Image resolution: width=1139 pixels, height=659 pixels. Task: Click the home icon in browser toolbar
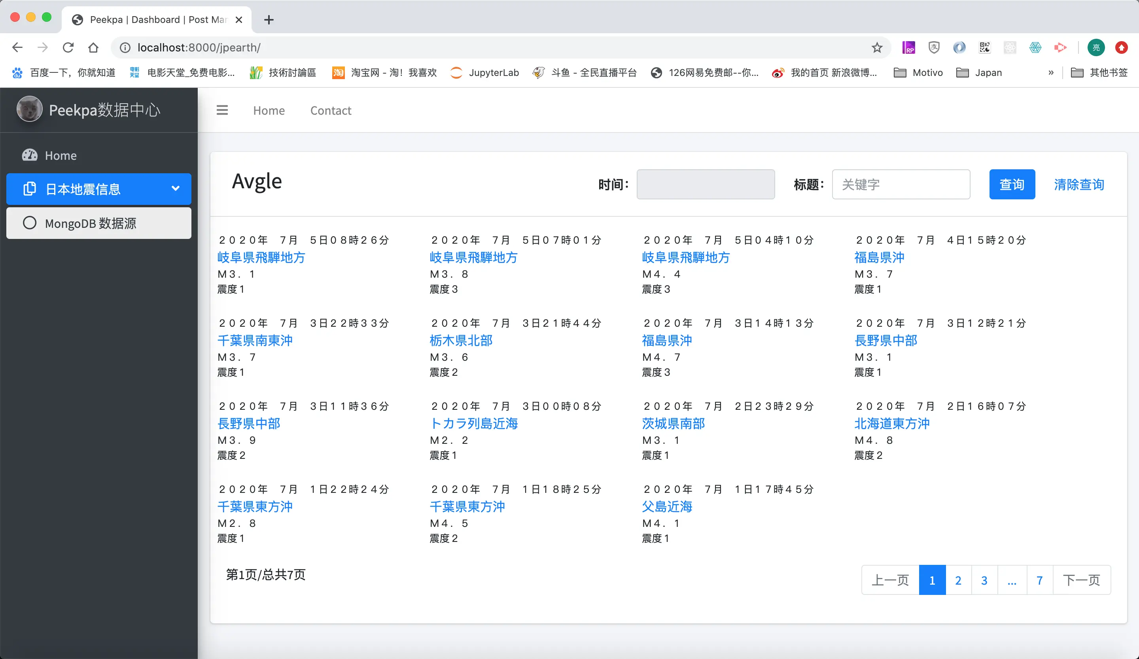click(x=93, y=47)
